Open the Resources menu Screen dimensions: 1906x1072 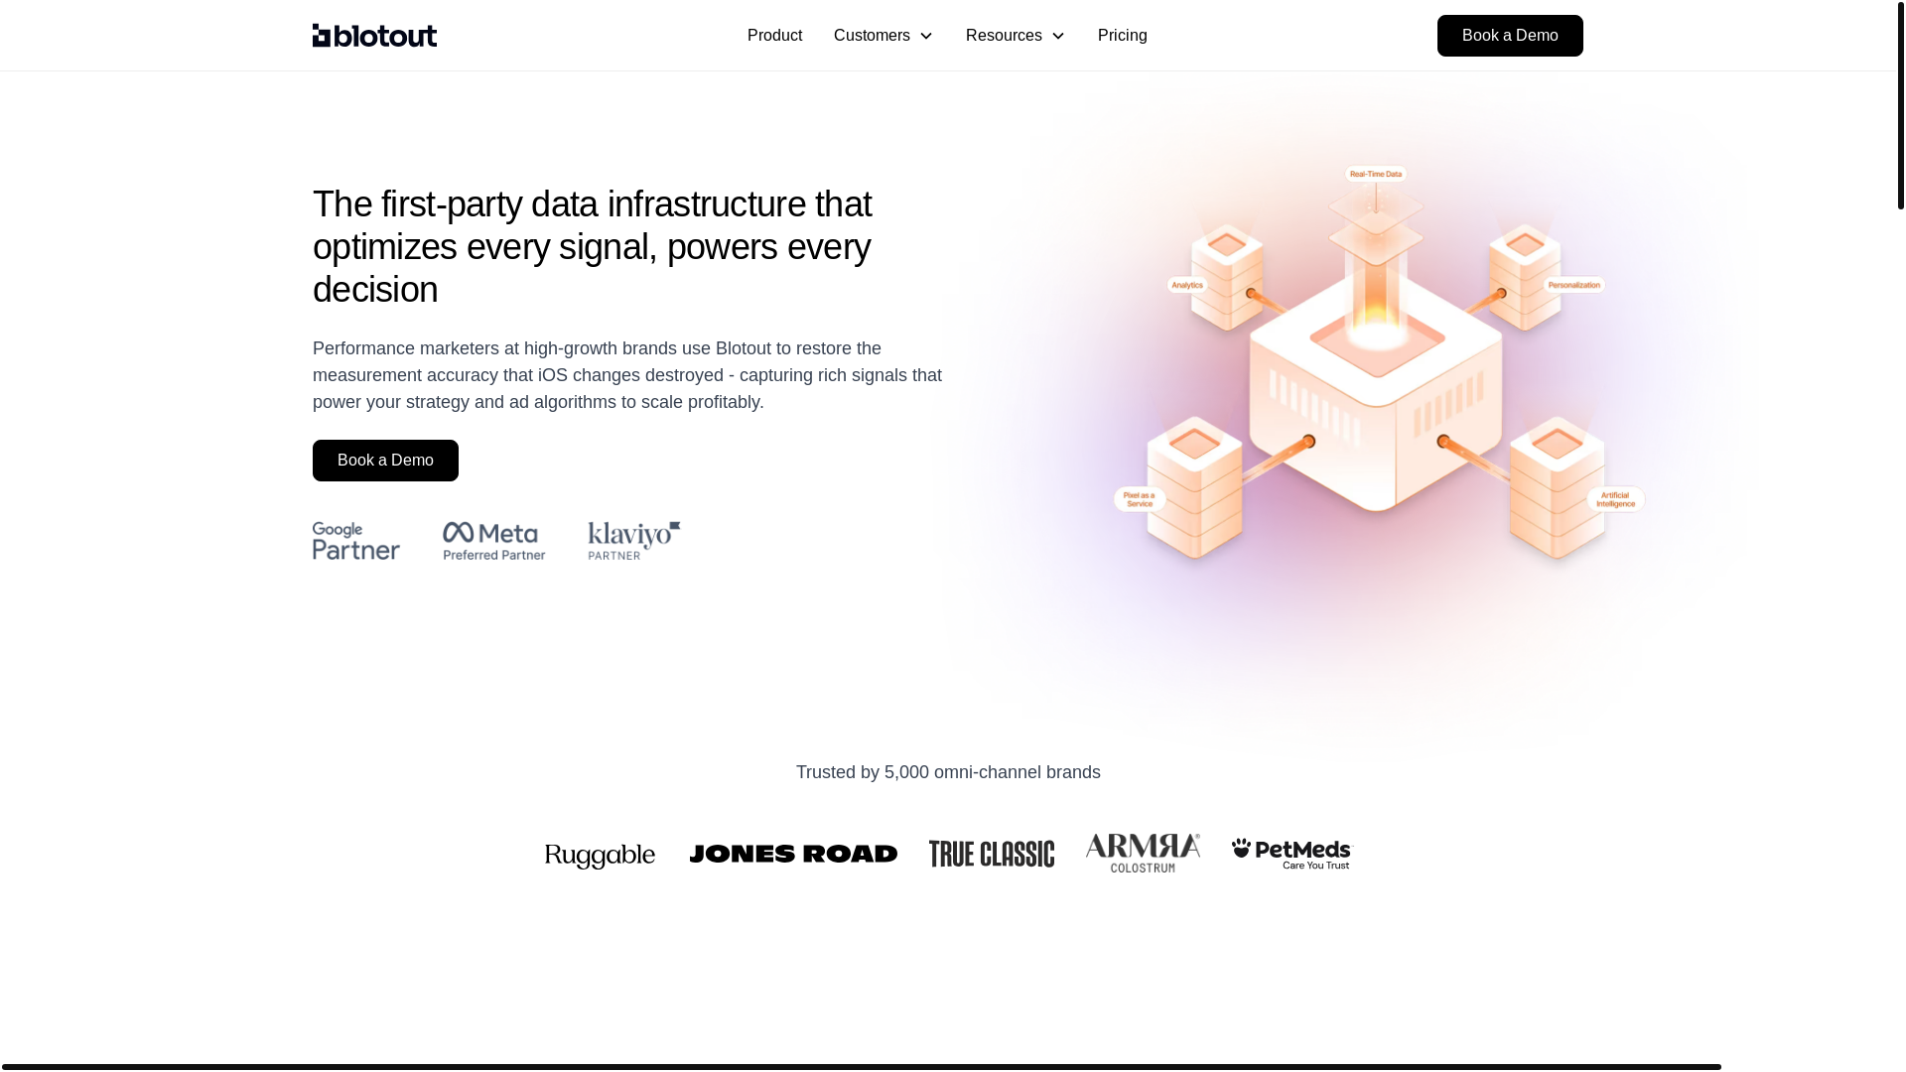click(1004, 36)
